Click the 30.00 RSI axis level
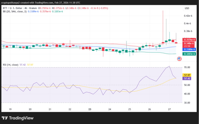 tap(187, 103)
